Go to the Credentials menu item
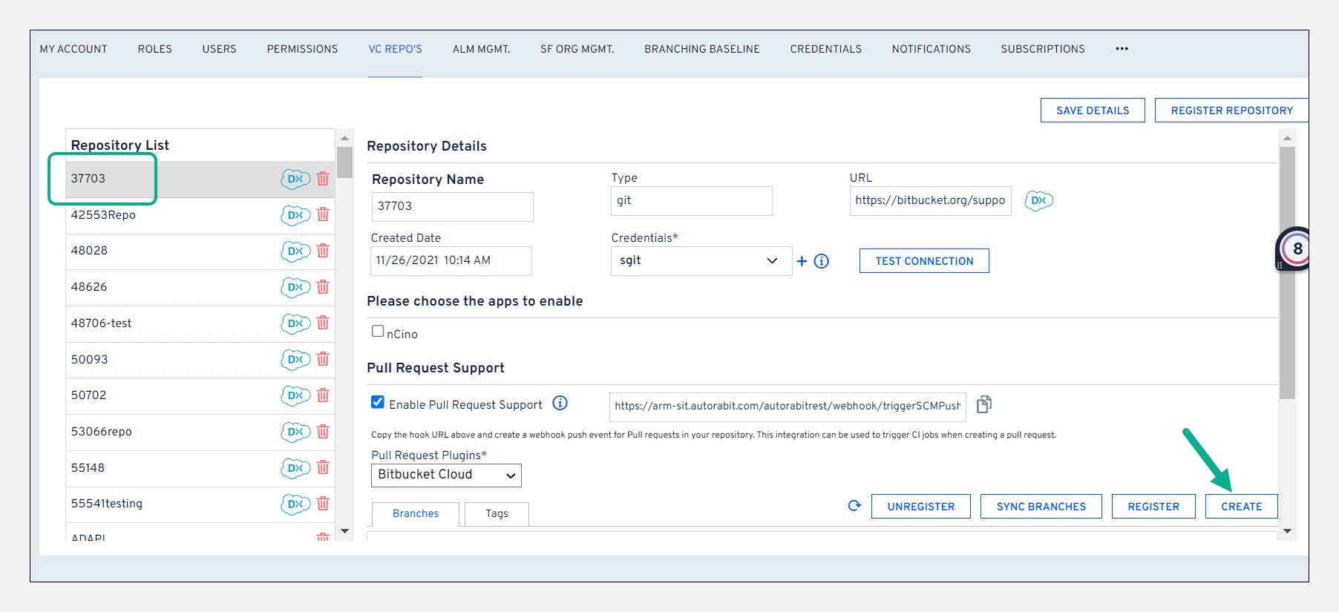1339x612 pixels. click(x=825, y=49)
